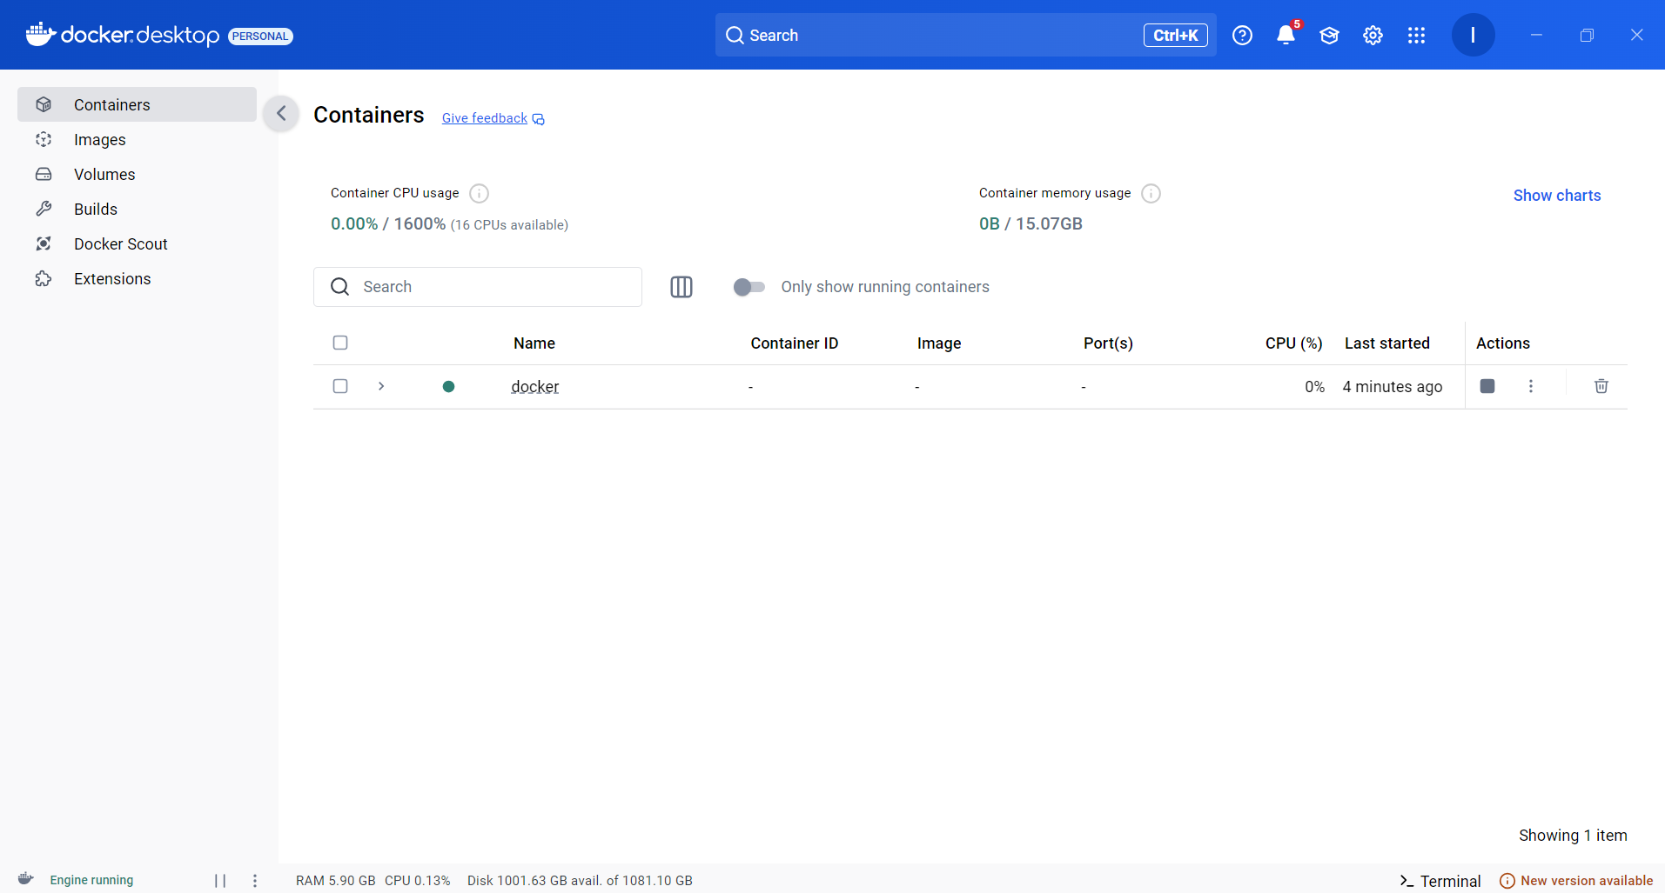Click the Terminal prompt icon
The width and height of the screenshot is (1665, 893).
1407,881
